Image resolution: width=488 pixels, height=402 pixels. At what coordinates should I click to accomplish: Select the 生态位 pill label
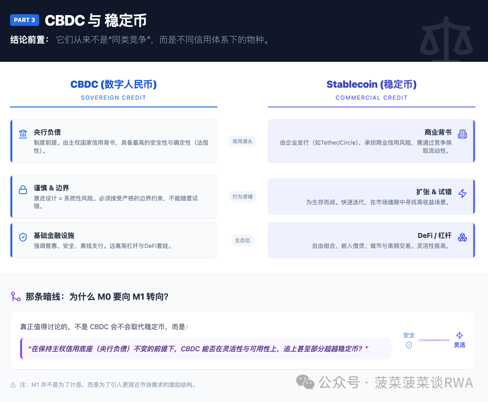pos(242,240)
